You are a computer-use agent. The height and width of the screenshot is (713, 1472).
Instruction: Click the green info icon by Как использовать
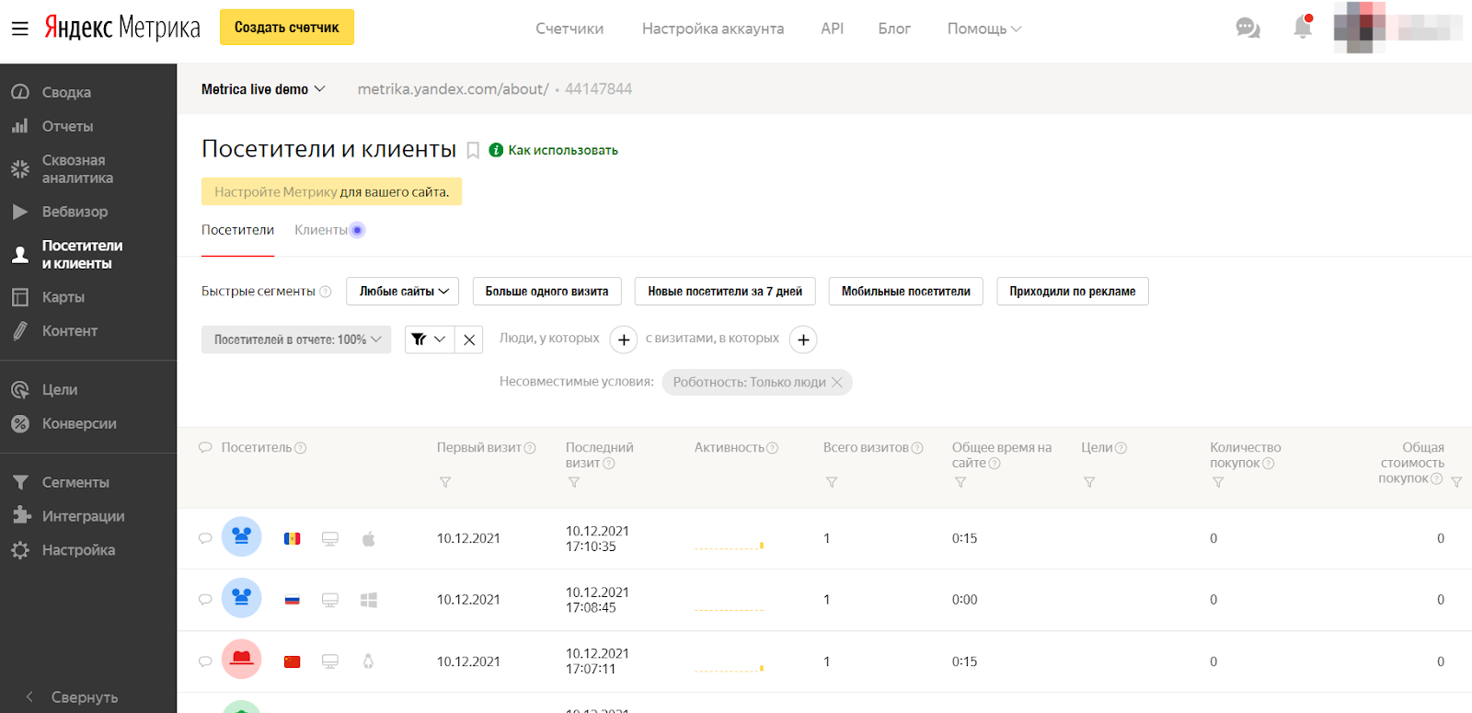pos(496,150)
